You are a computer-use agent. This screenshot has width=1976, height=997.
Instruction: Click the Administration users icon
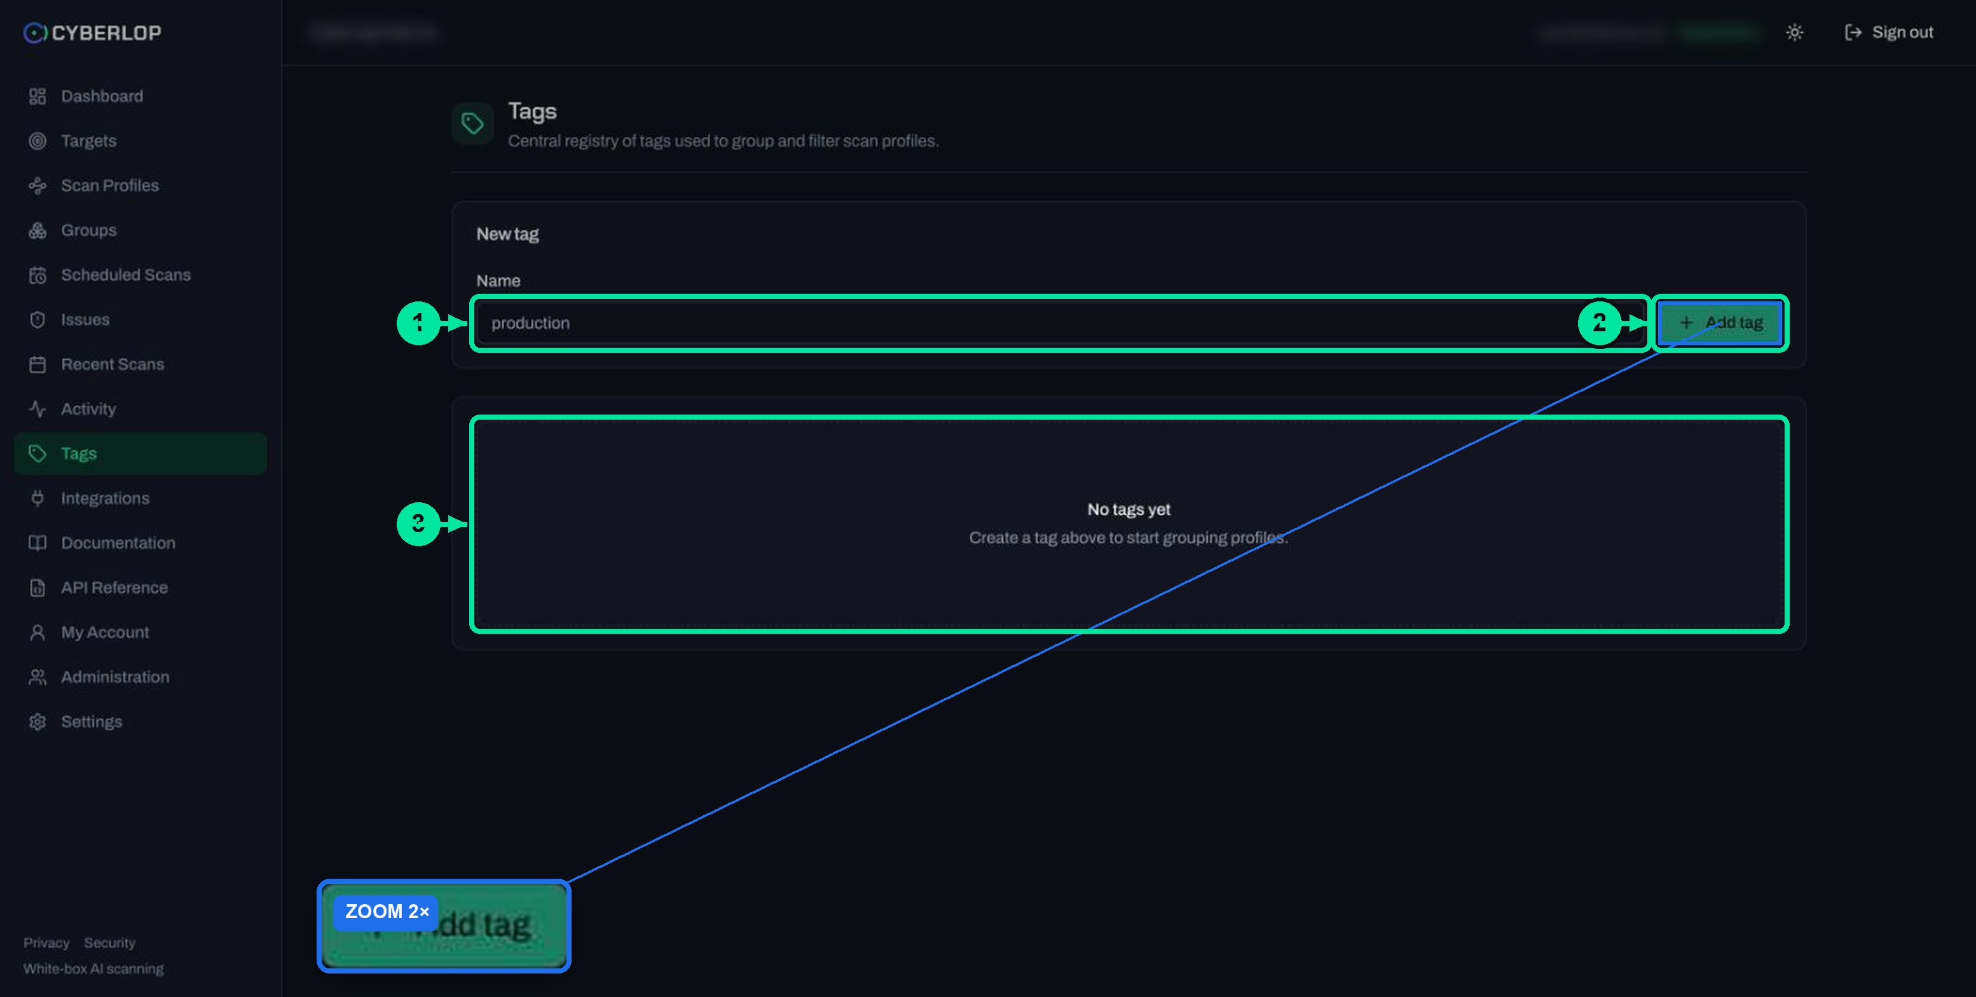38,677
